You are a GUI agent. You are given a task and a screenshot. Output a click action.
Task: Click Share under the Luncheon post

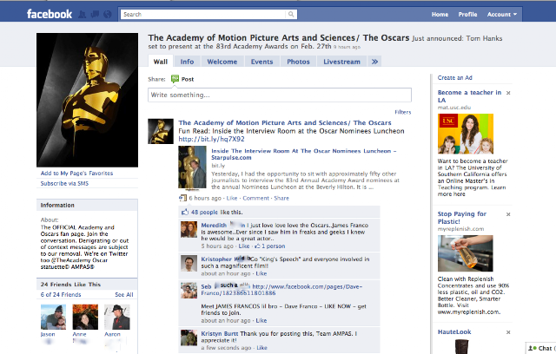(281, 198)
